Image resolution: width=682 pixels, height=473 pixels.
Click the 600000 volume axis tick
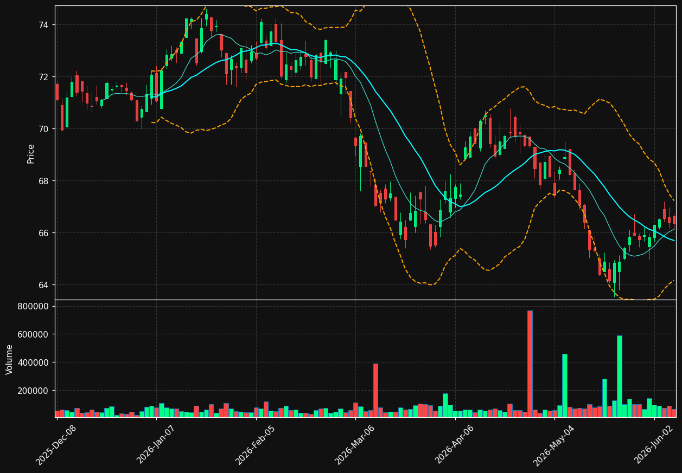(x=34, y=334)
